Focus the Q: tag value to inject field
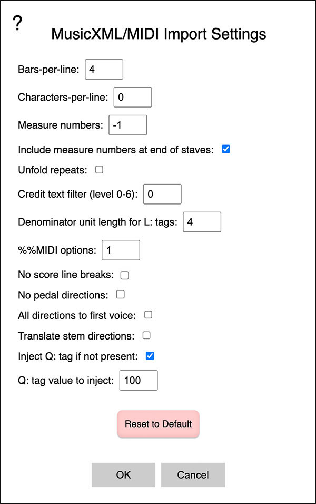The height and width of the screenshot is (504, 316). point(139,380)
